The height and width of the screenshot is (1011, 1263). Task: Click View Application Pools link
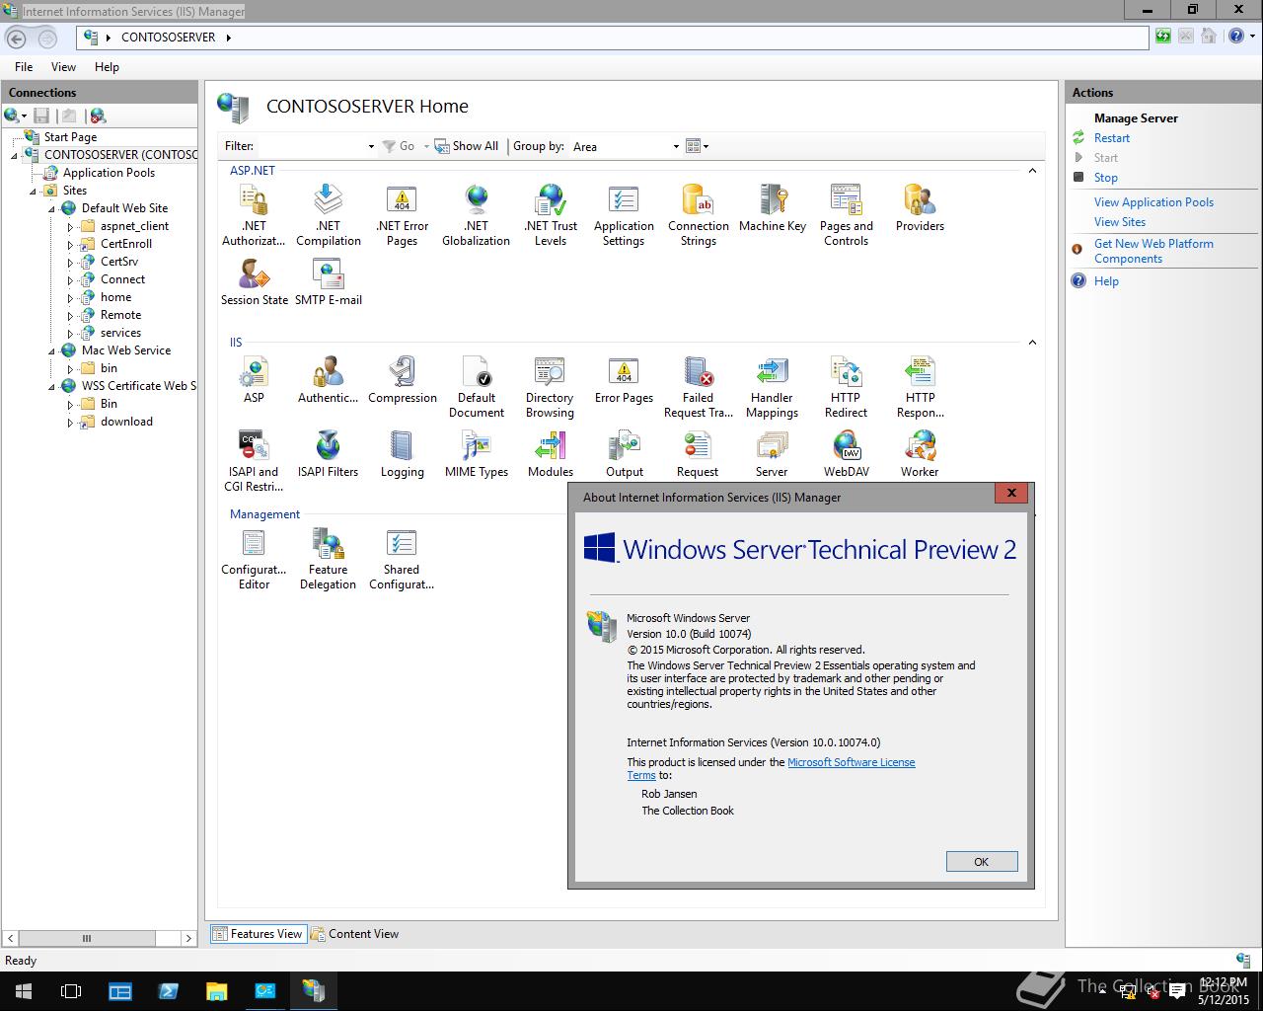click(x=1153, y=202)
